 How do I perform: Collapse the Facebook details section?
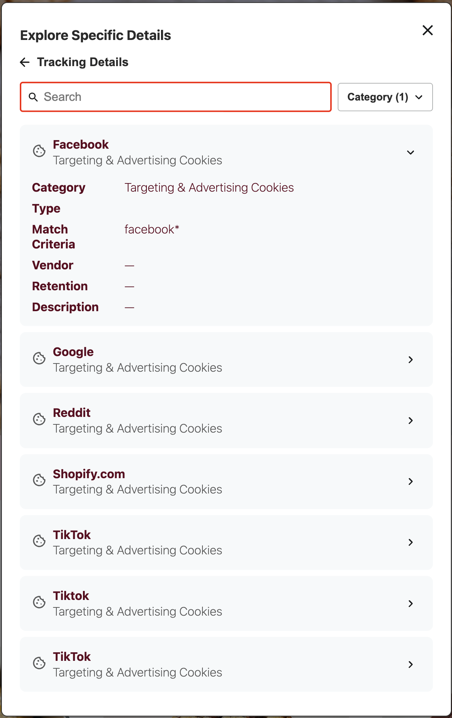(410, 152)
